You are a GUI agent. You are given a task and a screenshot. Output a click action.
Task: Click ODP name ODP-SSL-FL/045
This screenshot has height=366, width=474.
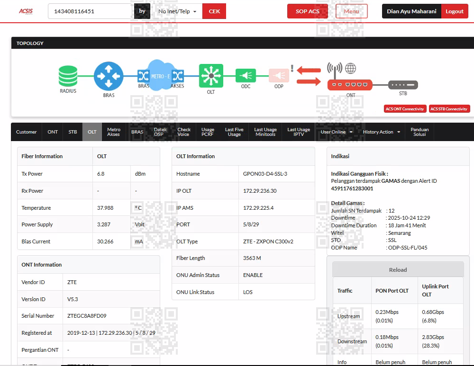(x=408, y=248)
